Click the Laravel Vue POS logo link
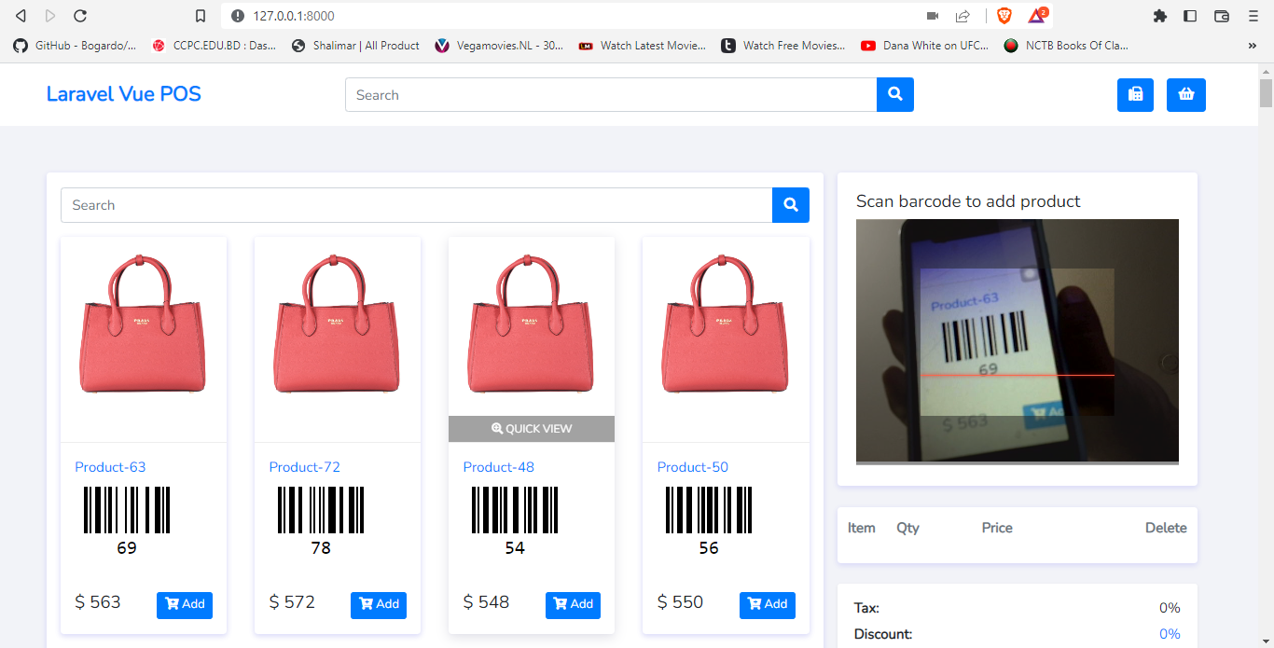Screen dimensions: 1274x648 (x=123, y=94)
